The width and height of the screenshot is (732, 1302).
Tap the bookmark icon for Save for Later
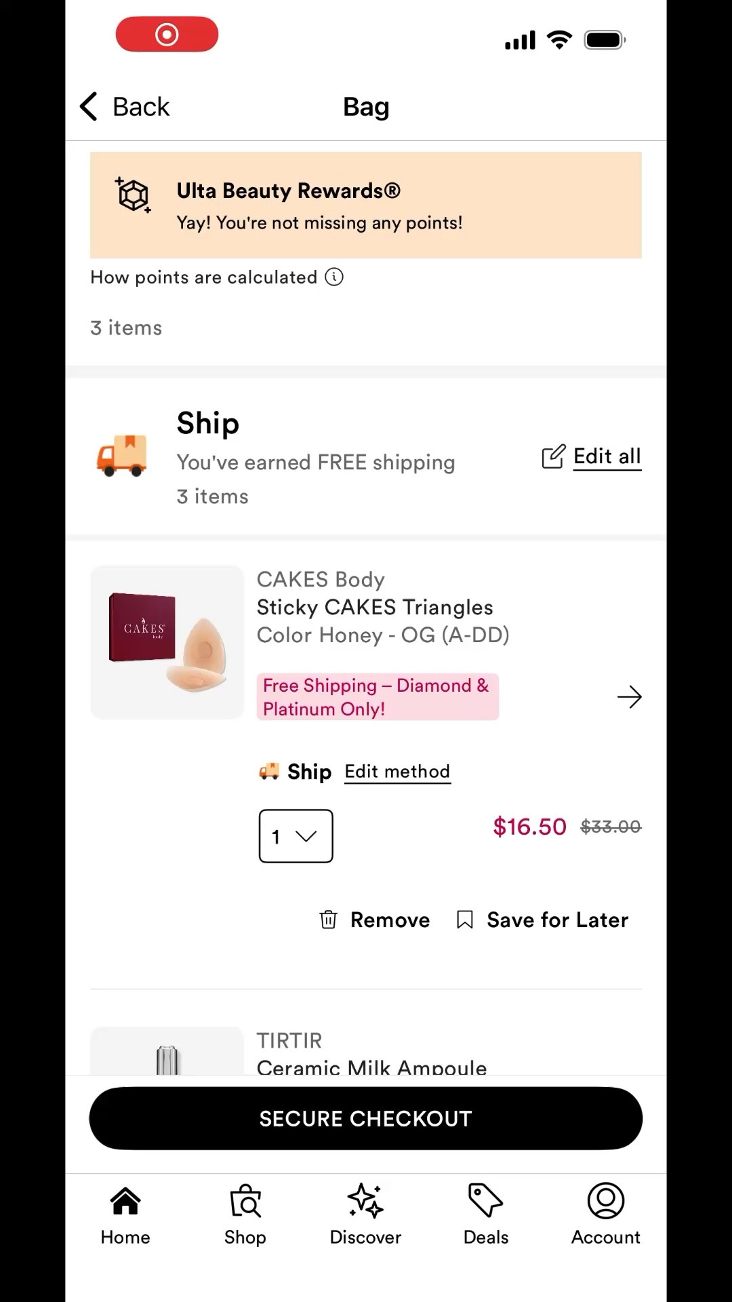tap(464, 920)
